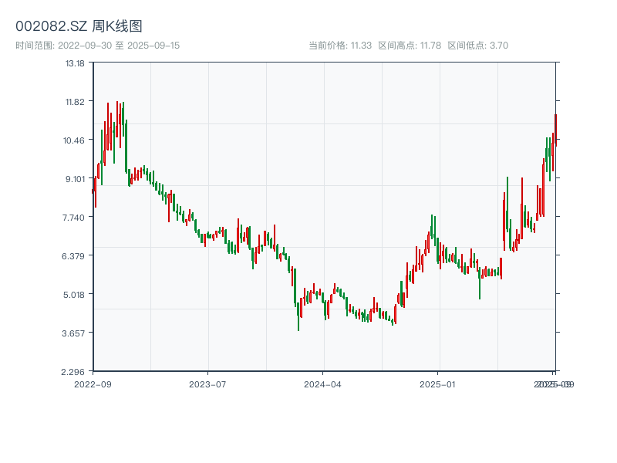Click the period high label 区间高点: 11.78
Image resolution: width=617 pixels, height=463 pixels.
(410, 46)
